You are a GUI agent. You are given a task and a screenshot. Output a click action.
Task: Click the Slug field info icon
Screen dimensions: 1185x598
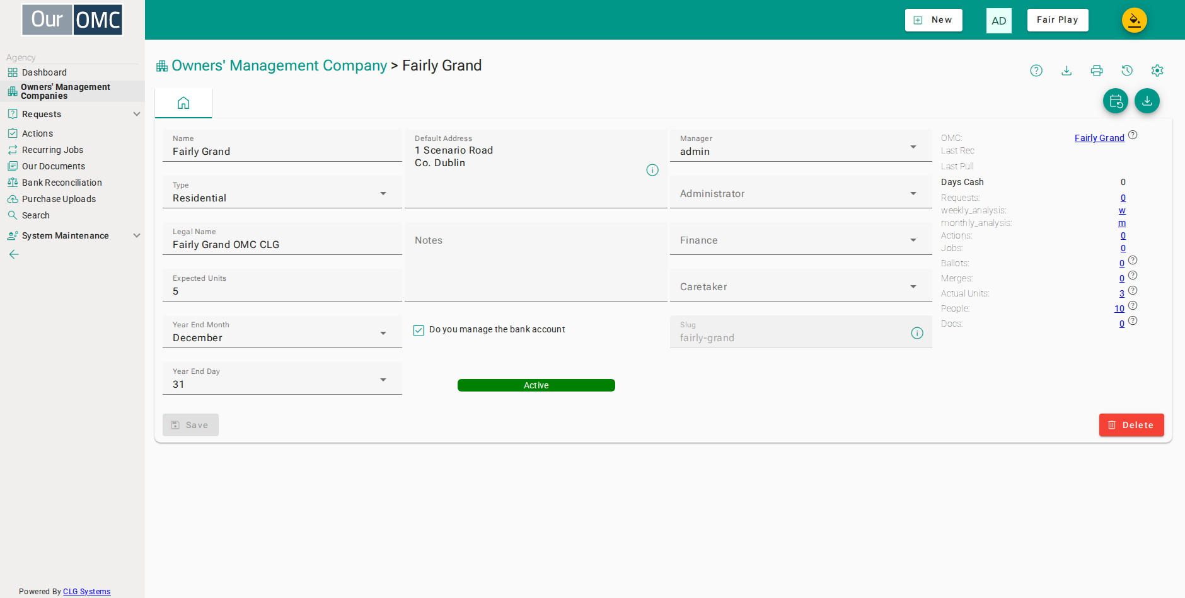pos(917,333)
